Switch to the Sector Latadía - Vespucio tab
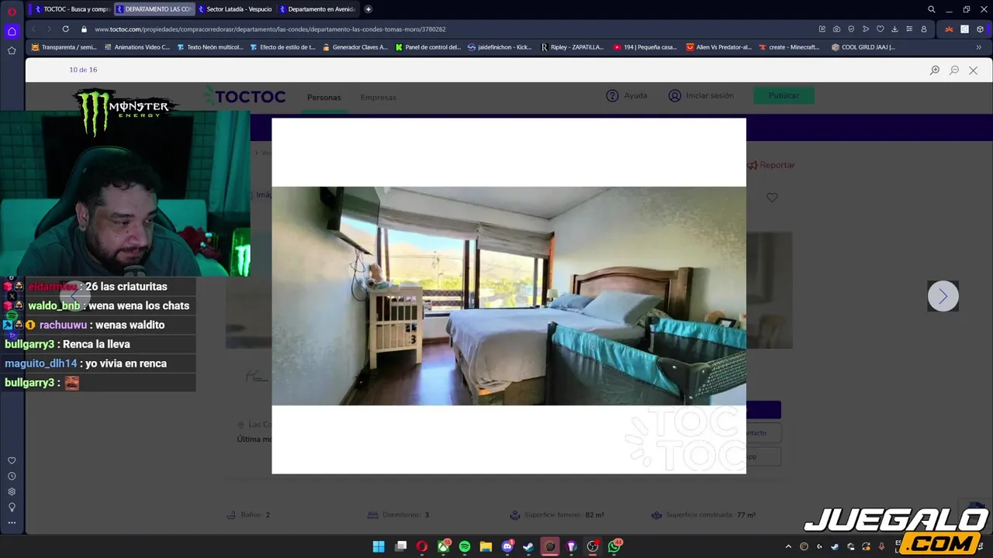The width and height of the screenshot is (993, 558). click(235, 9)
